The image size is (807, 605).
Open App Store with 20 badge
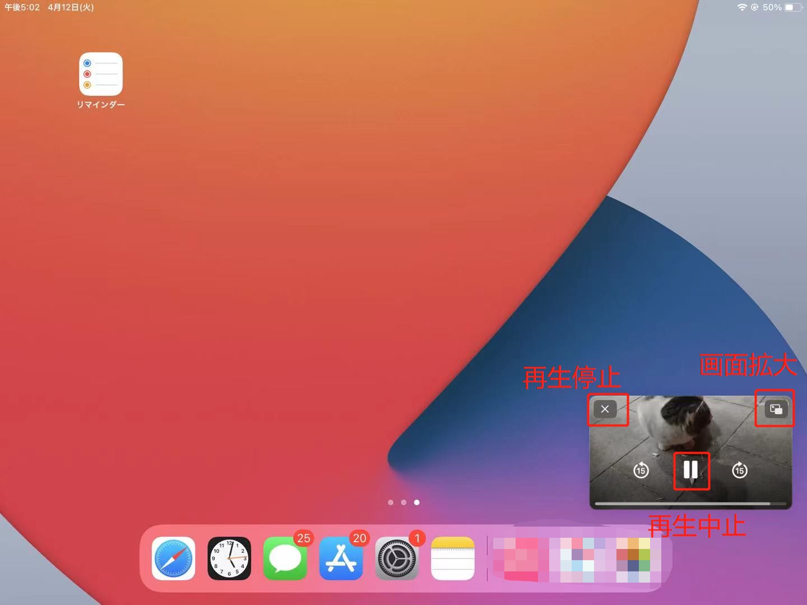click(341, 559)
